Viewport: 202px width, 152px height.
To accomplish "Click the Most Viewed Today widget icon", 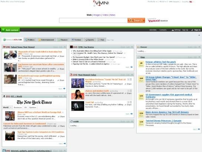I will click(x=72, y=75).
